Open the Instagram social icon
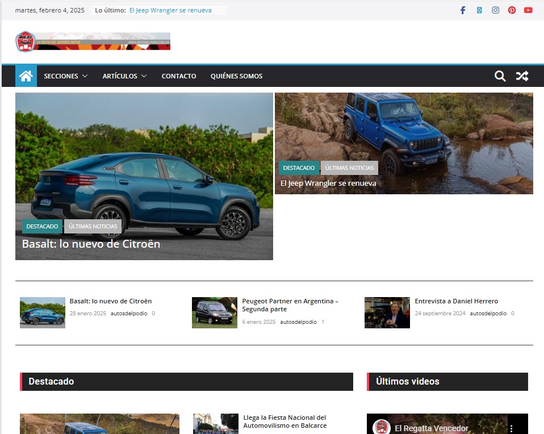The height and width of the screenshot is (434, 544). click(495, 10)
